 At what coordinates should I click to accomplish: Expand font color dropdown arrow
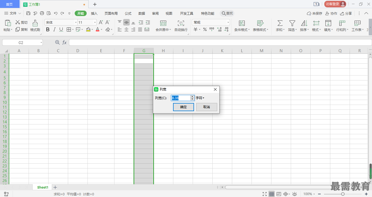(101, 30)
